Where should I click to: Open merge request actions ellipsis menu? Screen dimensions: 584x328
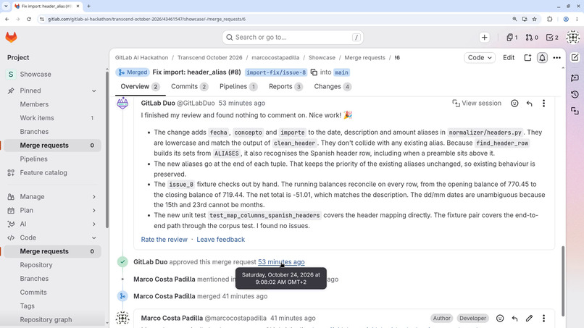(556, 58)
